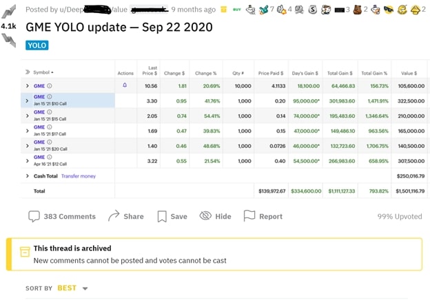Click info icon for Jan 15 '21 $17 Call
This screenshot has height=300, width=430.
[50, 127]
